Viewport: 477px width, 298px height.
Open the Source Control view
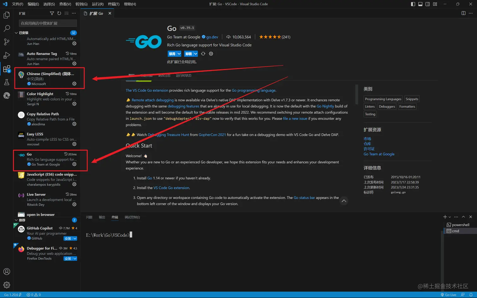click(x=6, y=42)
